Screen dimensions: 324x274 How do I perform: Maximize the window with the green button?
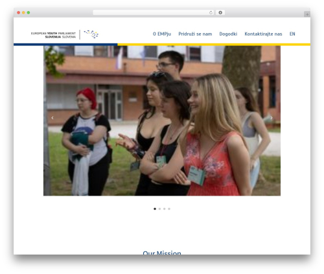[29, 12]
